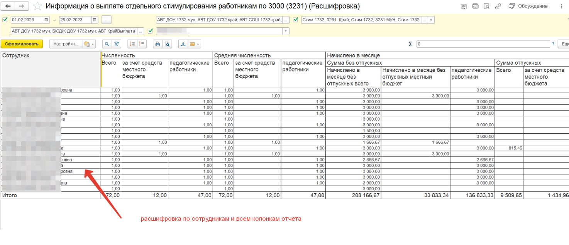Click the printer icon in report toolbar
This screenshot has height=245, width=569.
pyautogui.click(x=157, y=44)
